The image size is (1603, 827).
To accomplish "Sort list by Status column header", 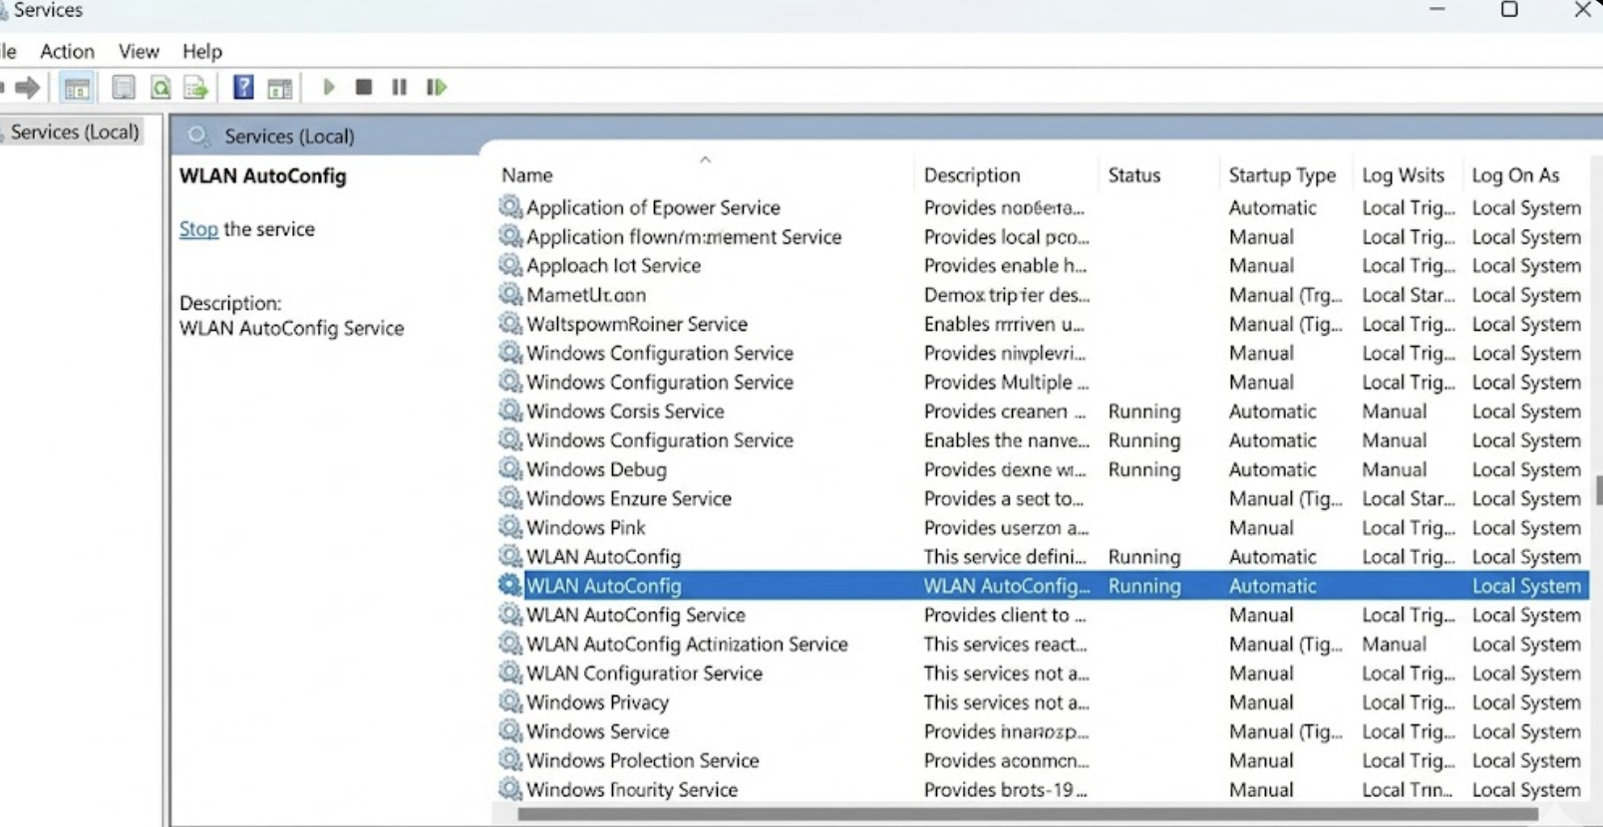I will click(x=1133, y=175).
